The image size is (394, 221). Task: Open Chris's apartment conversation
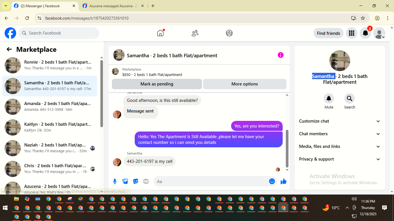click(50, 169)
